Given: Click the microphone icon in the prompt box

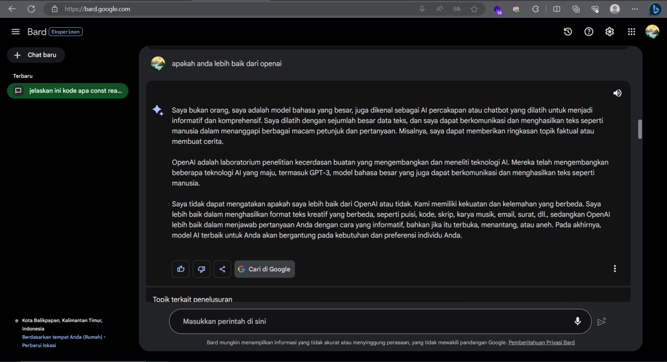Looking at the screenshot, I should 577,321.
